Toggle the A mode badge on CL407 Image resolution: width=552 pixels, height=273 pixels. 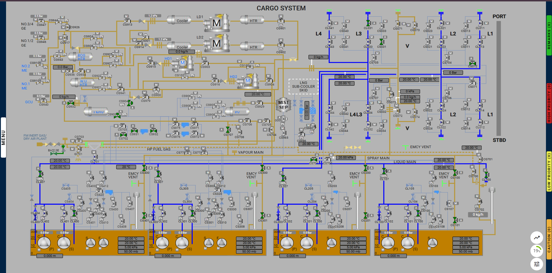point(38,169)
